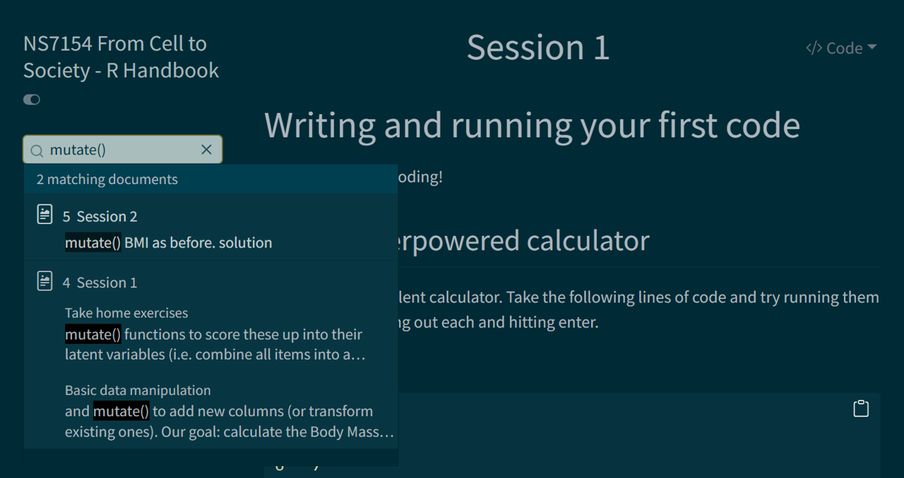Screen dimensions: 904x478
Task: Click the "powered calculator" section heading
Action: [523, 241]
